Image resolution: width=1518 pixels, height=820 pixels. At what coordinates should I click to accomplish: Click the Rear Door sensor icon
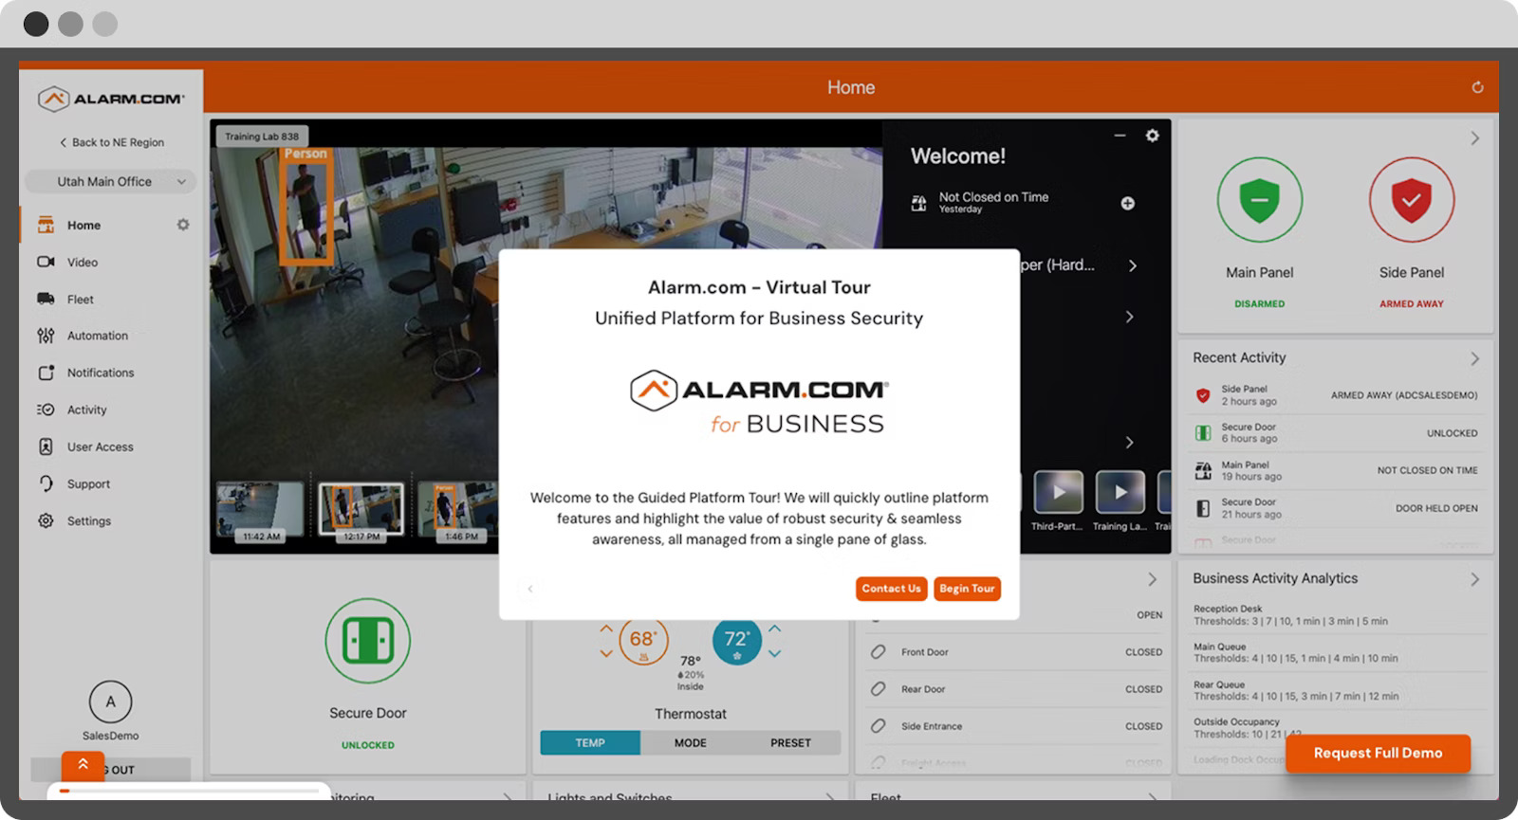tap(879, 689)
